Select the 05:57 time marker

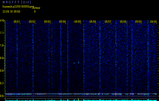pos(108,22)
